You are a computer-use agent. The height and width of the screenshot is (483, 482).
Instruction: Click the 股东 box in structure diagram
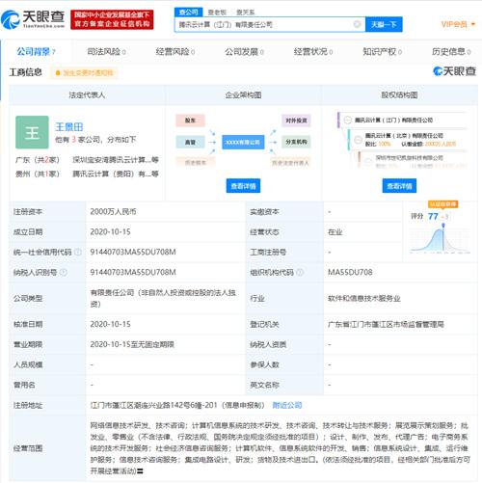point(190,121)
